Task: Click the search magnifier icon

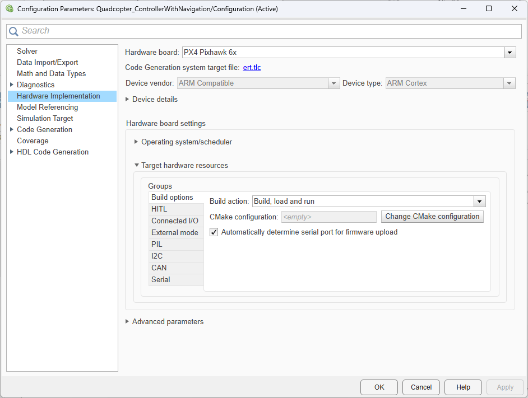Action: tap(13, 31)
